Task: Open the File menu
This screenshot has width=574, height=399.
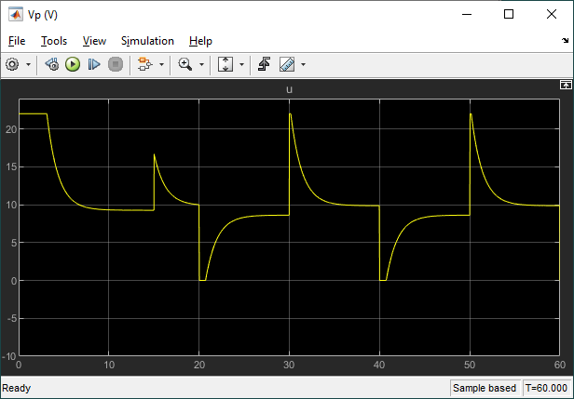Action: [17, 41]
